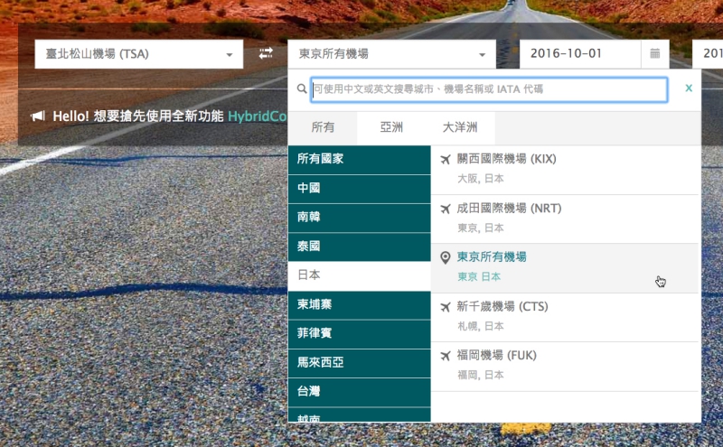
Task: Select 新千歲機場 (CTS) airport
Action: coord(566,317)
